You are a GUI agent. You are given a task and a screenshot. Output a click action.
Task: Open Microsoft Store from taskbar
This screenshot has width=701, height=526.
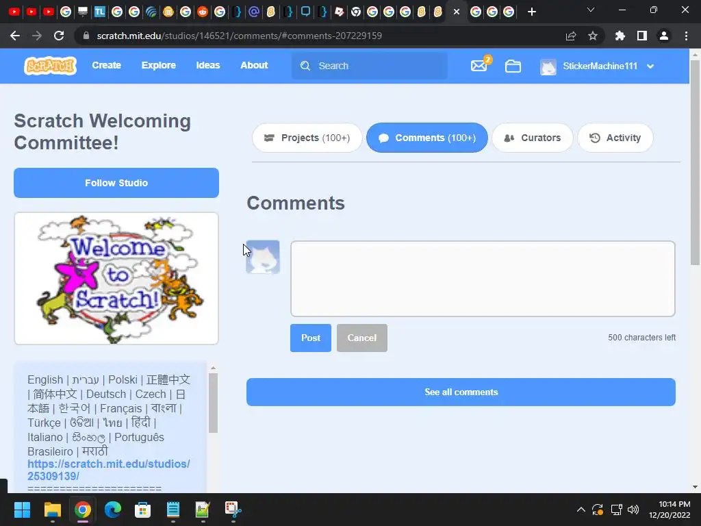tap(142, 510)
